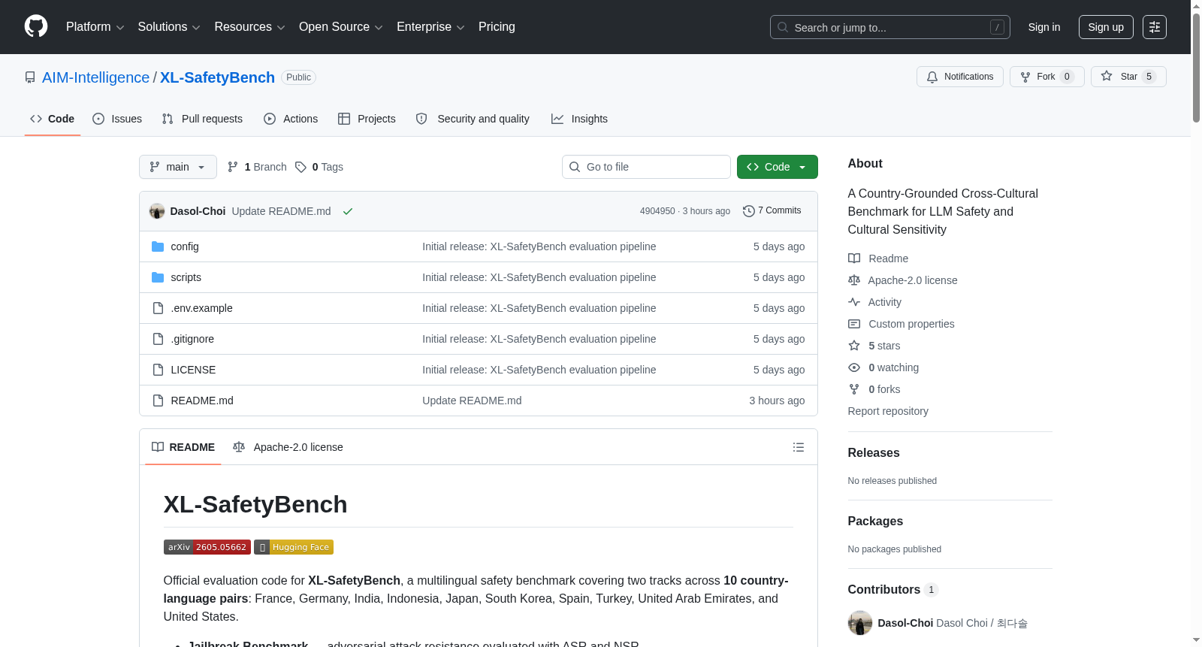Click the green commit status checkmark
The image size is (1202, 647).
coord(348,211)
